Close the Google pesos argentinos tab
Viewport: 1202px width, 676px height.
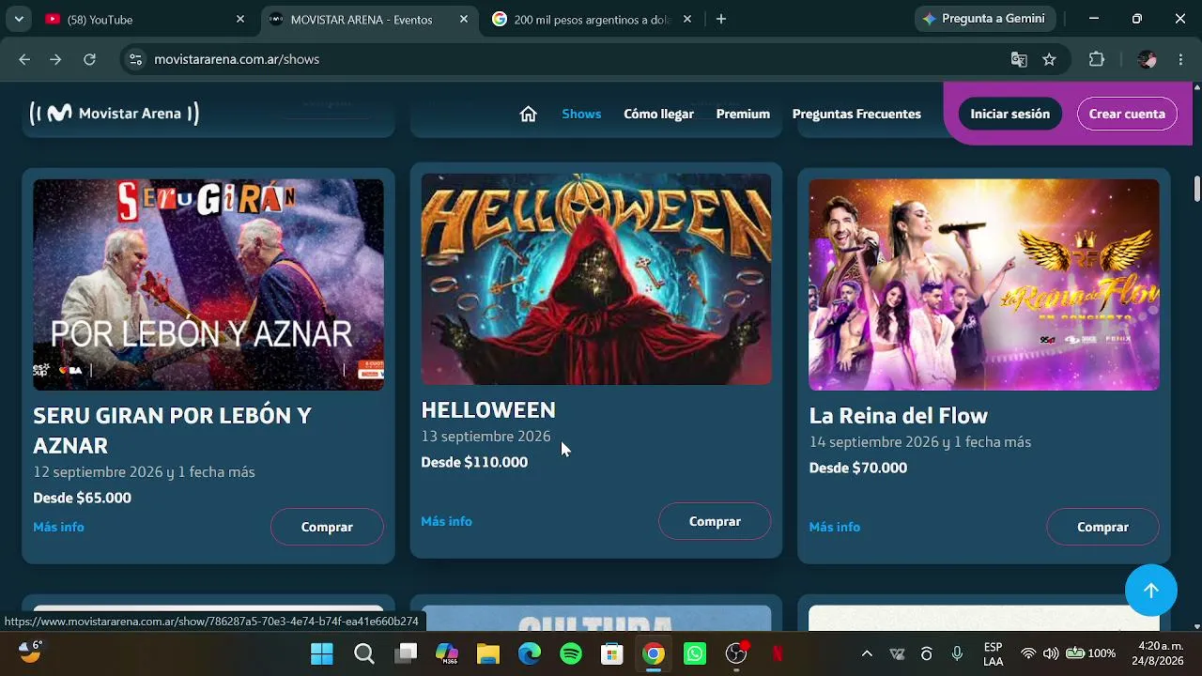click(687, 19)
